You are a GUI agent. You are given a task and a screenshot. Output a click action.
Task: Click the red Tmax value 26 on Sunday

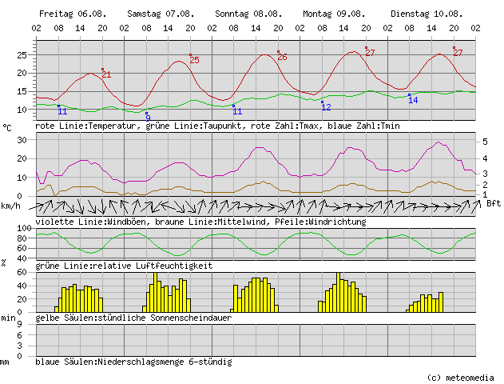[x=282, y=57]
